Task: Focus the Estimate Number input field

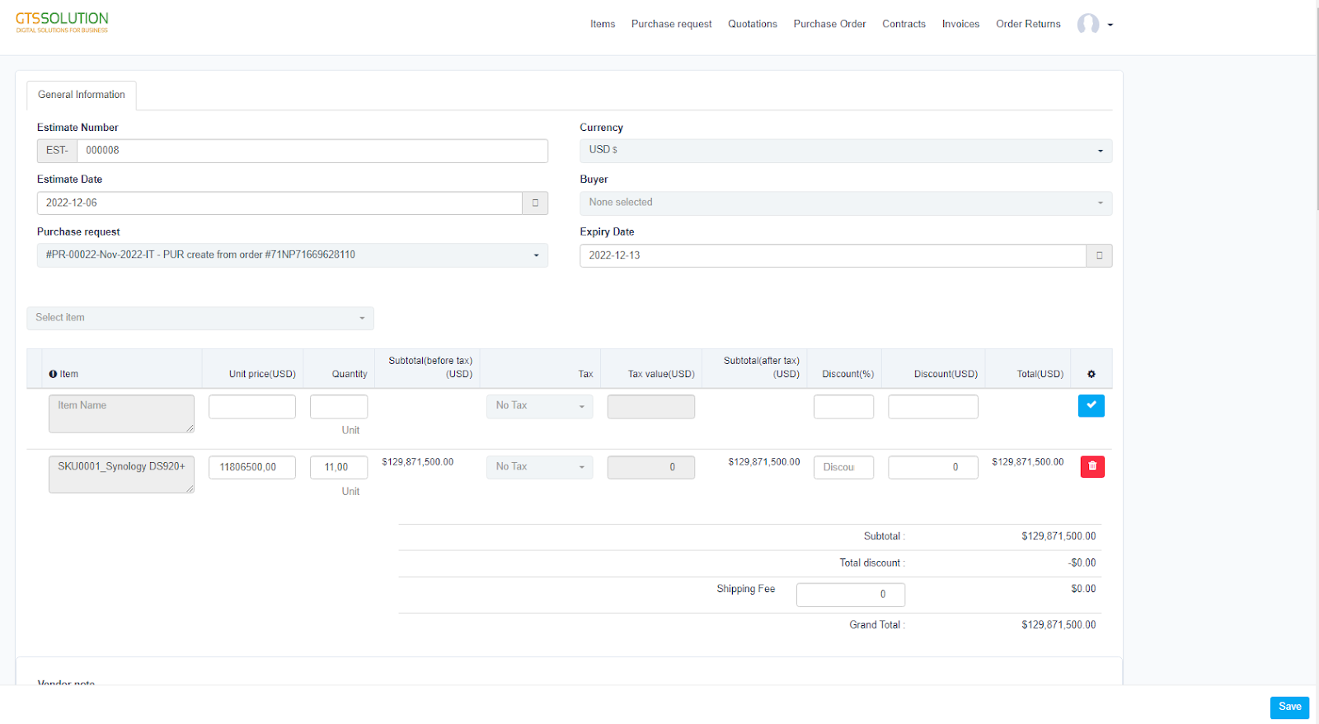Action: (312, 151)
